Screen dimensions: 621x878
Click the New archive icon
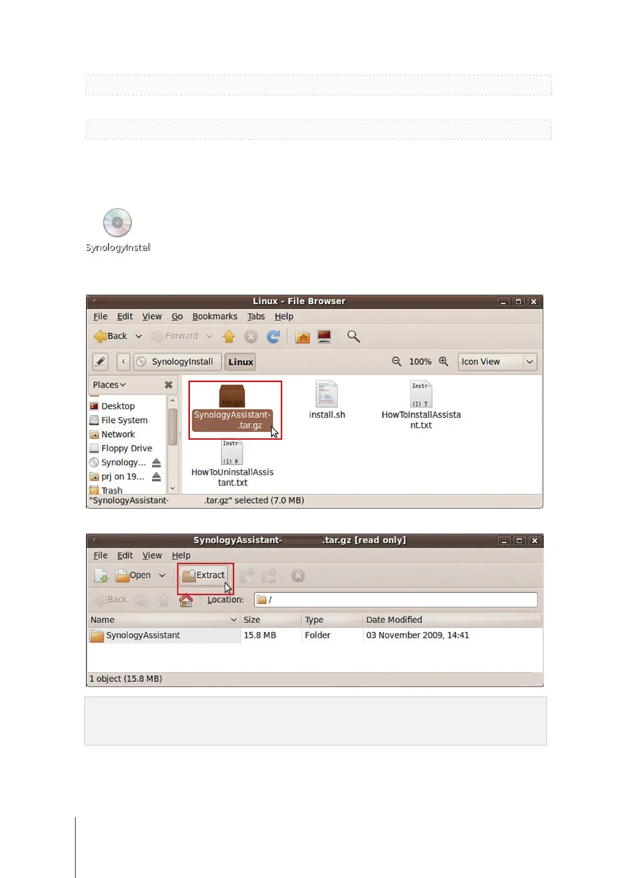coord(101,575)
